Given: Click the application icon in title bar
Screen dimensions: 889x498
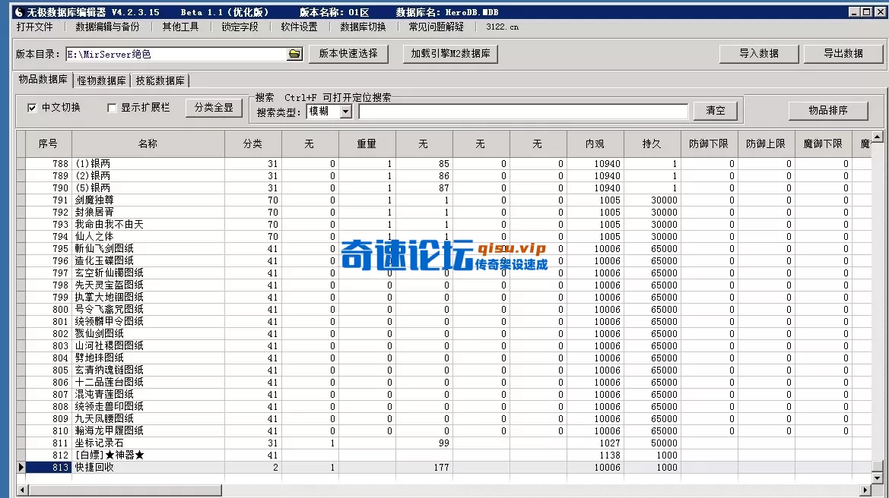Looking at the screenshot, I should [19, 12].
